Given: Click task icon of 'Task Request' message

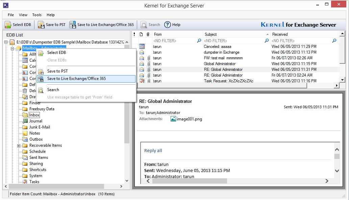Looking at the screenshot, I should 142,81.
